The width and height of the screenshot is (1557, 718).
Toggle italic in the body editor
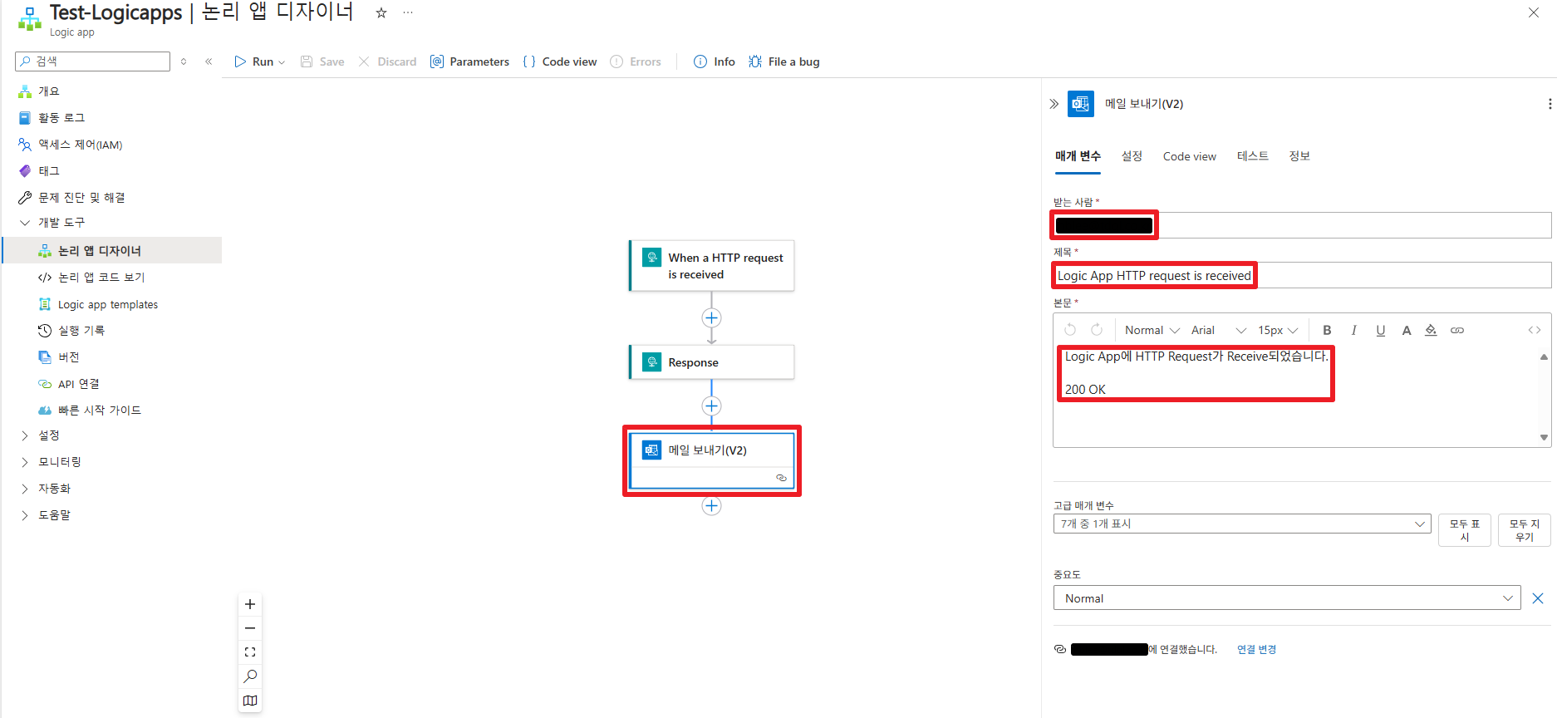pyautogui.click(x=1354, y=330)
